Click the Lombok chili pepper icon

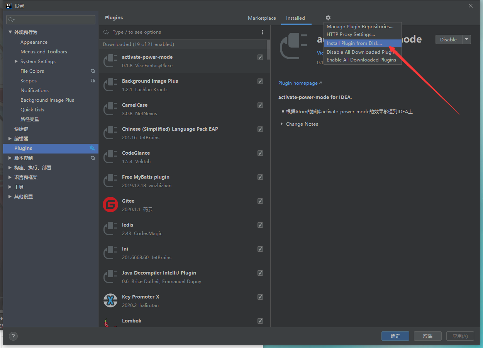pos(109,323)
